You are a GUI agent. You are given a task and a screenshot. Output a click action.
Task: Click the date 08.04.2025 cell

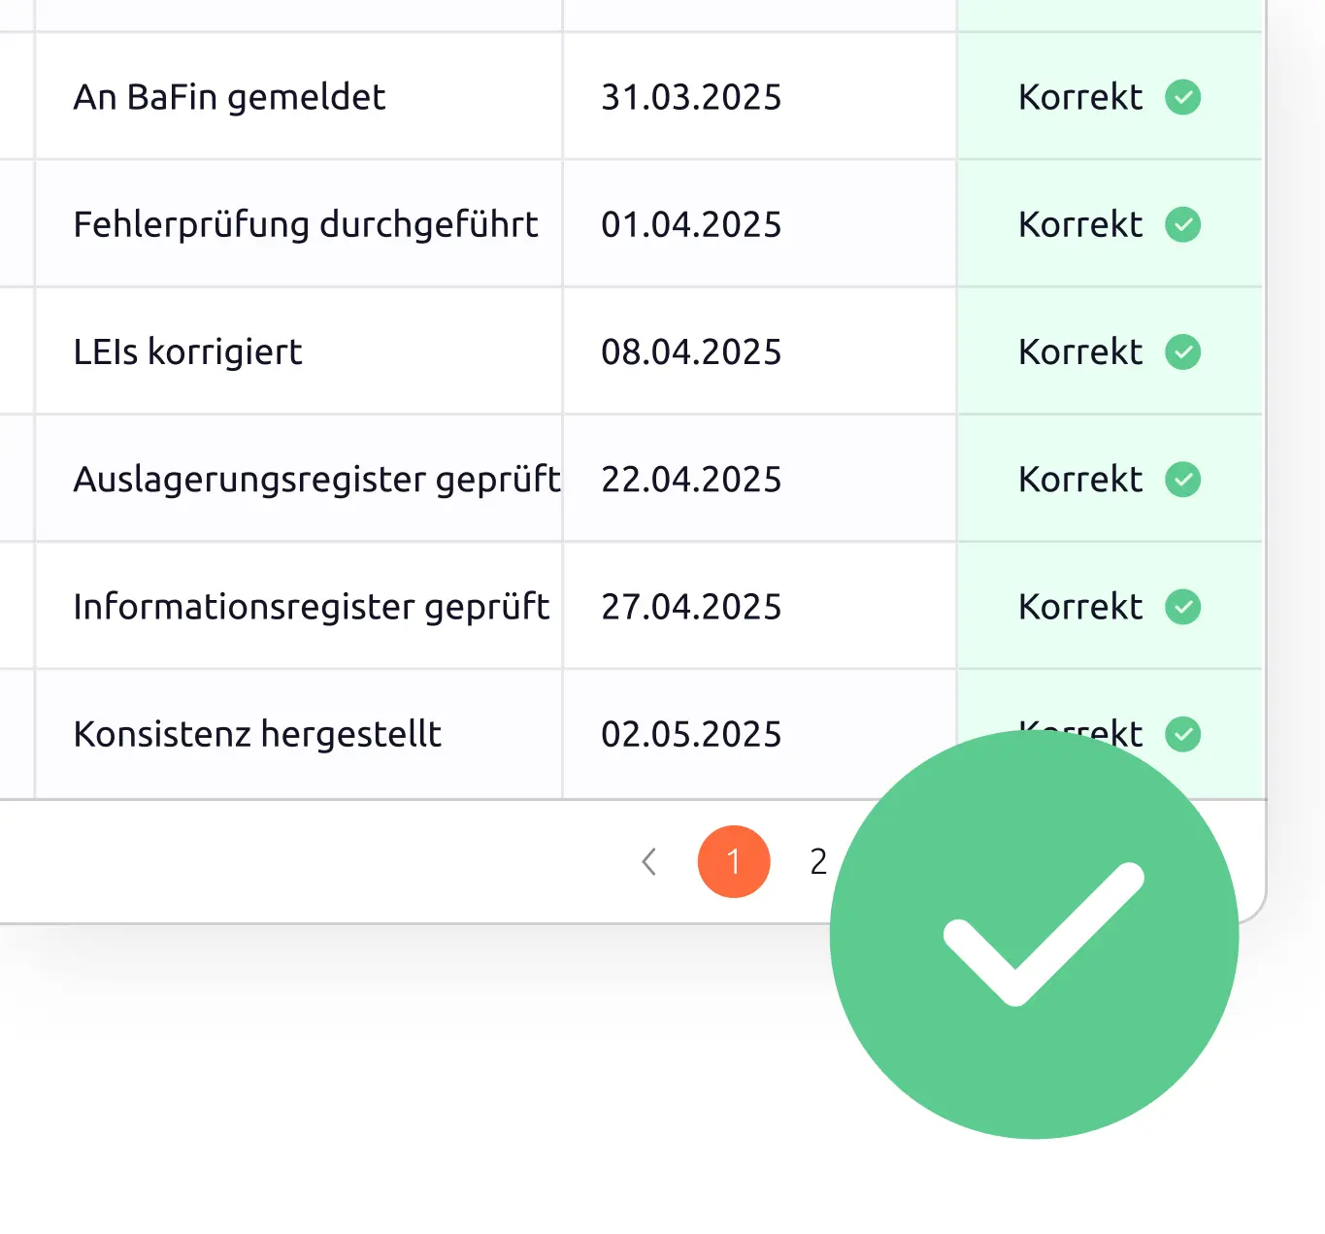691,351
